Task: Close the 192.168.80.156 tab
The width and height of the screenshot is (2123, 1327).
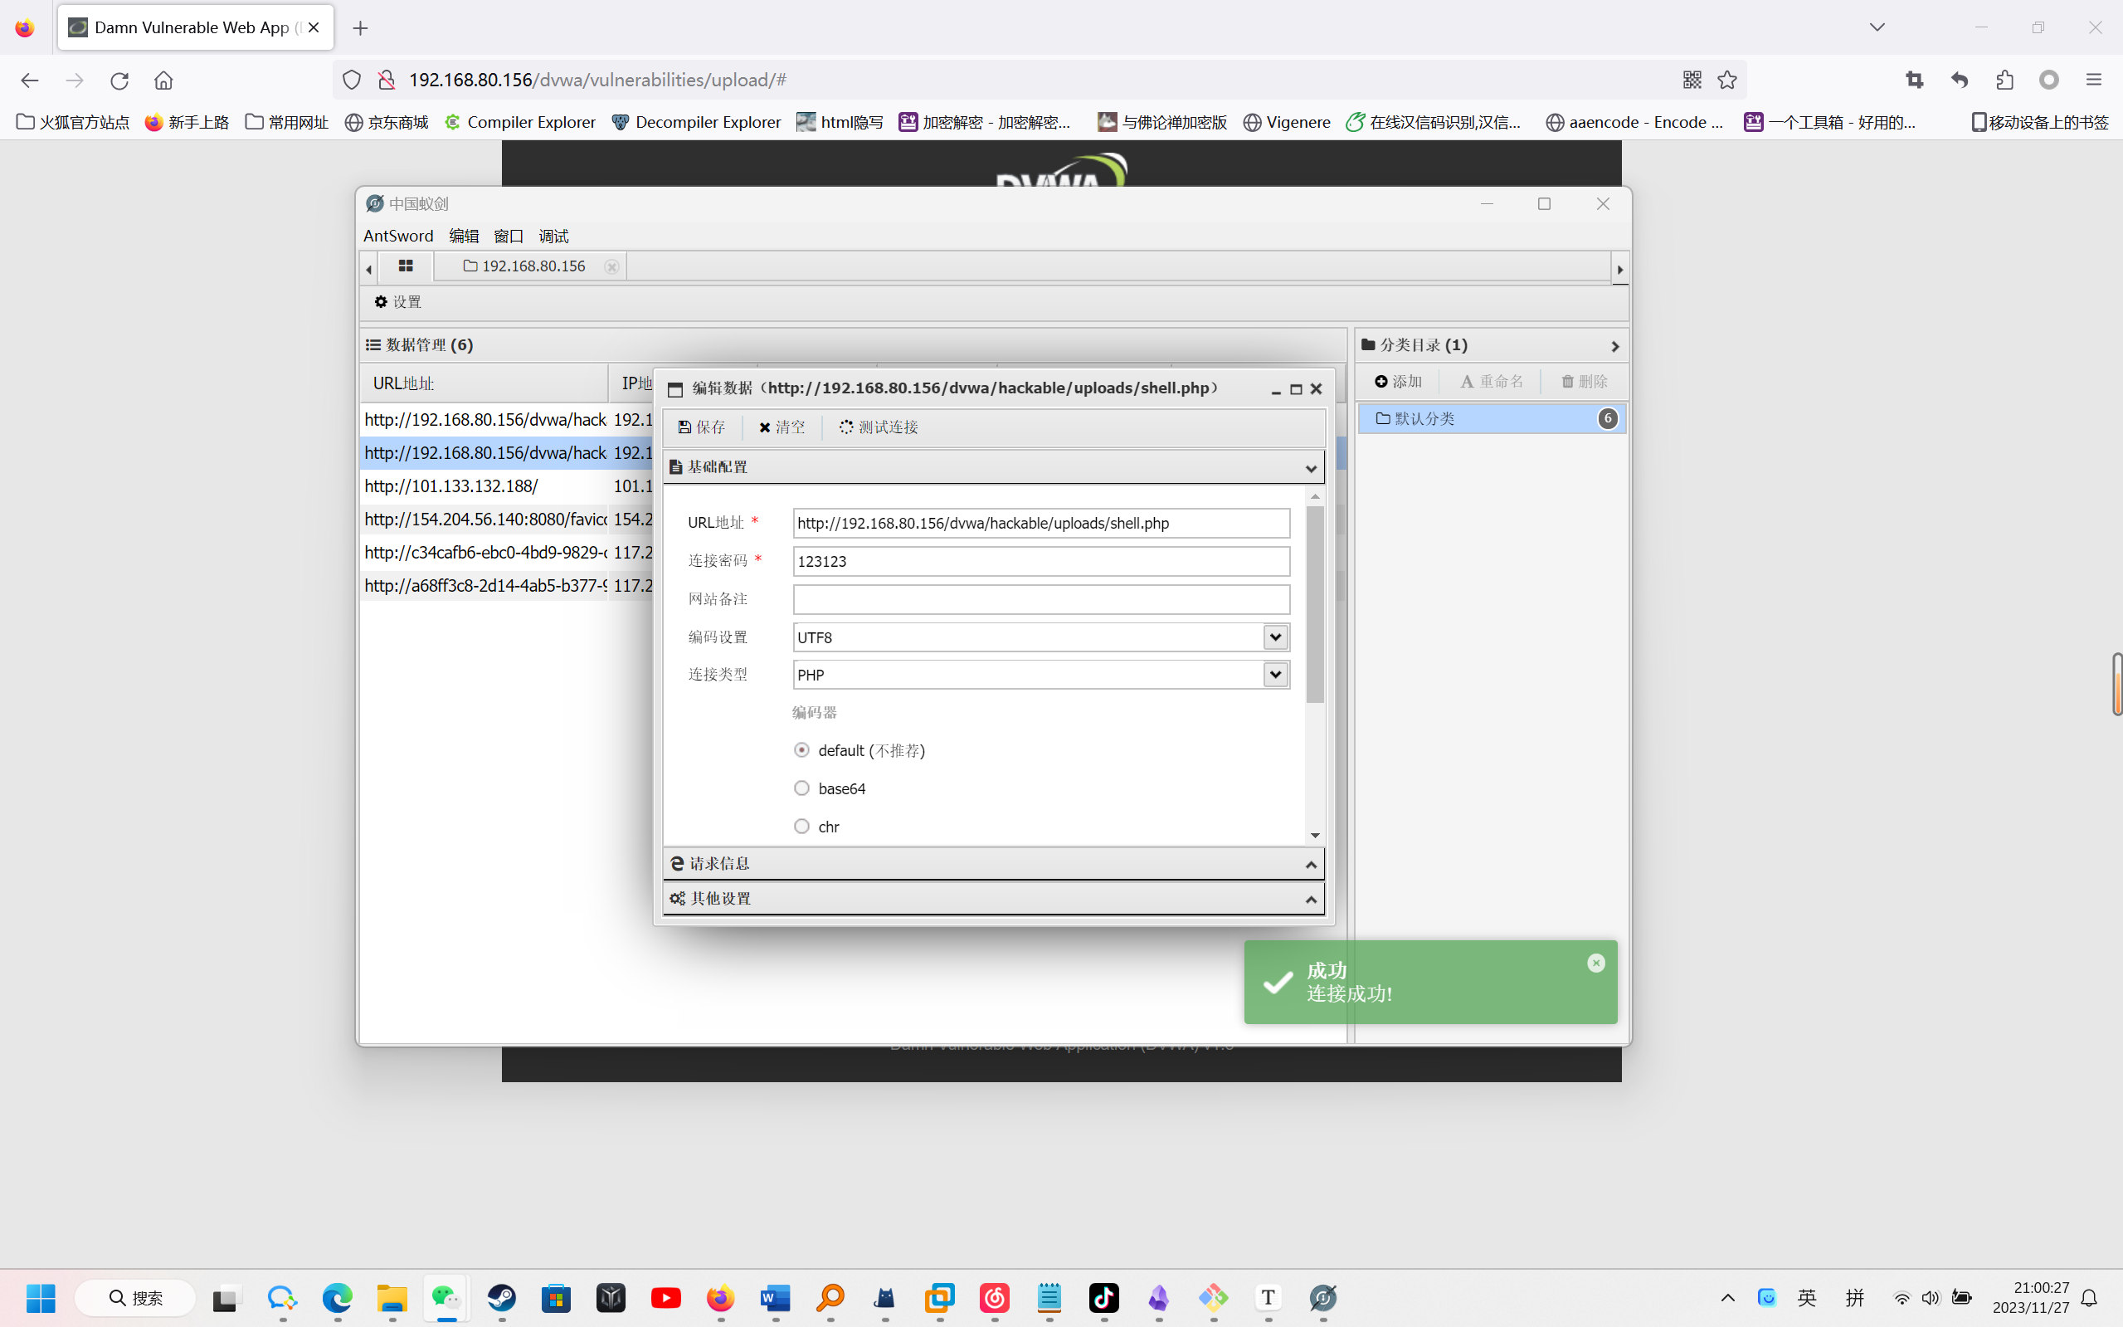Action: (611, 266)
